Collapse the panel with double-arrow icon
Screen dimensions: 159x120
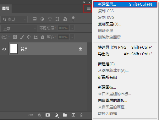[84, 2]
